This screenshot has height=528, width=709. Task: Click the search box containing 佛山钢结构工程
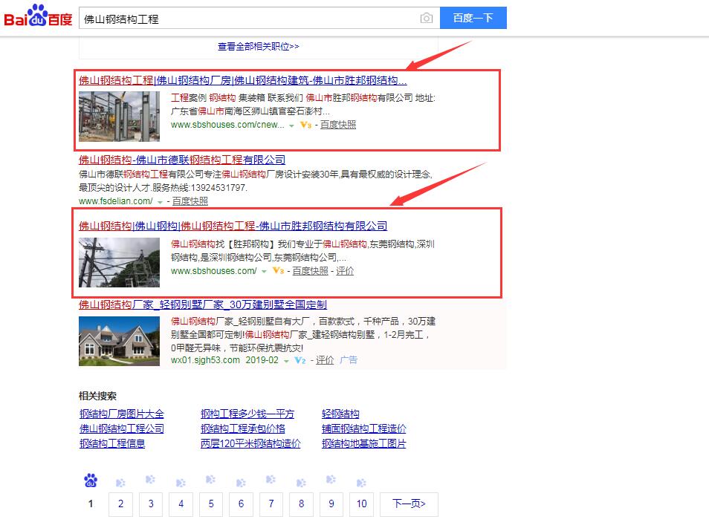249,19
